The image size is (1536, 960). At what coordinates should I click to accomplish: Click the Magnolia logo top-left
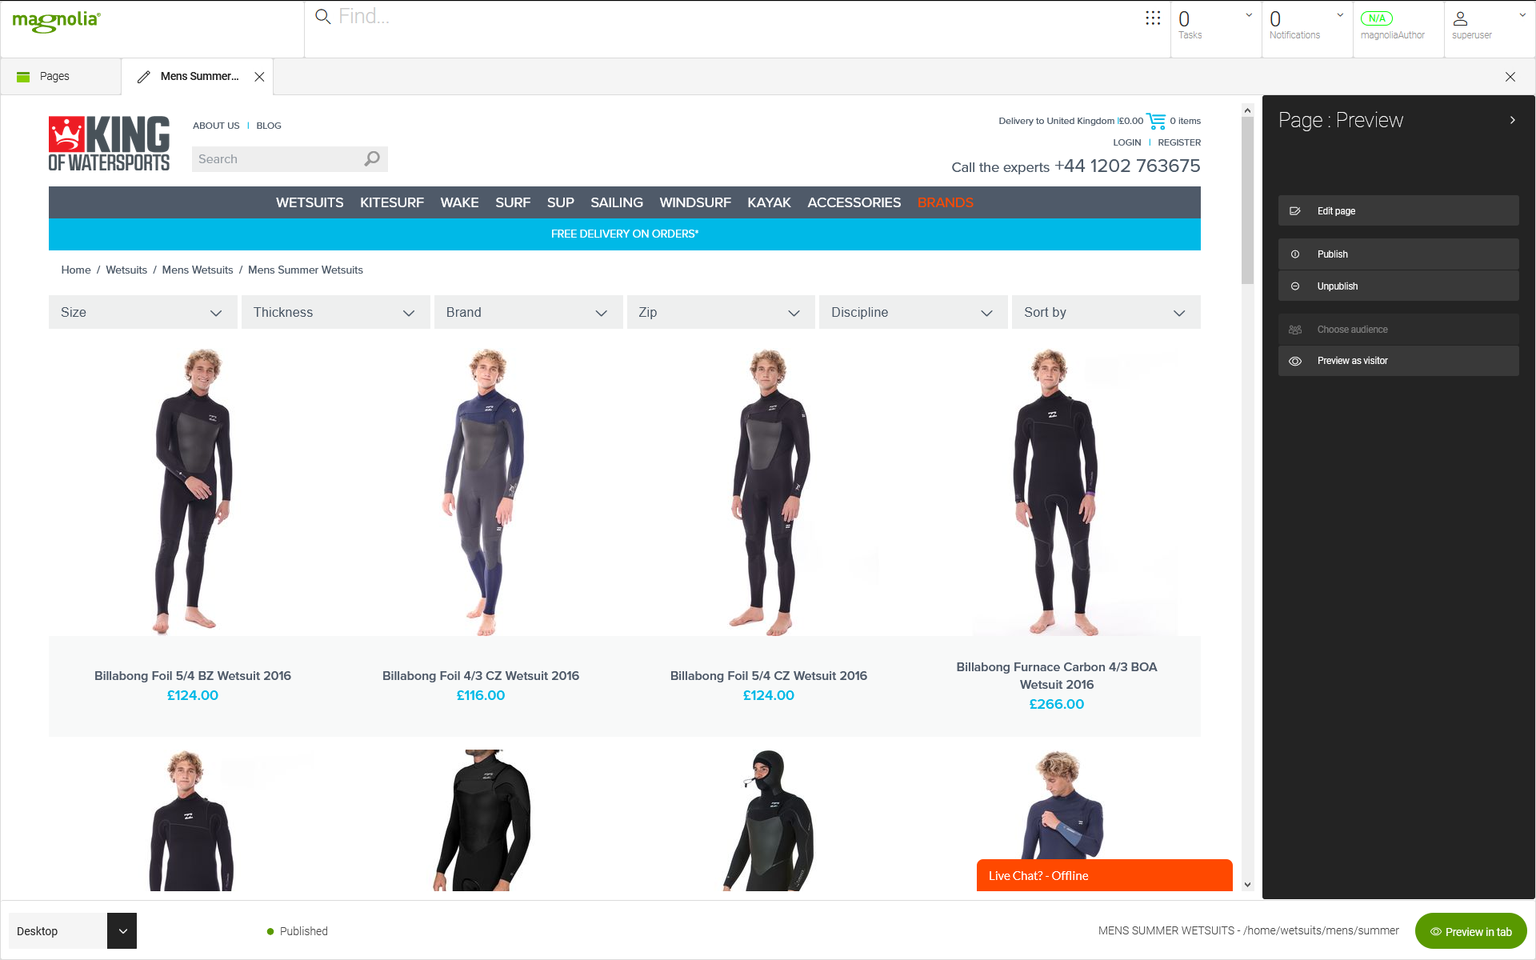point(56,22)
